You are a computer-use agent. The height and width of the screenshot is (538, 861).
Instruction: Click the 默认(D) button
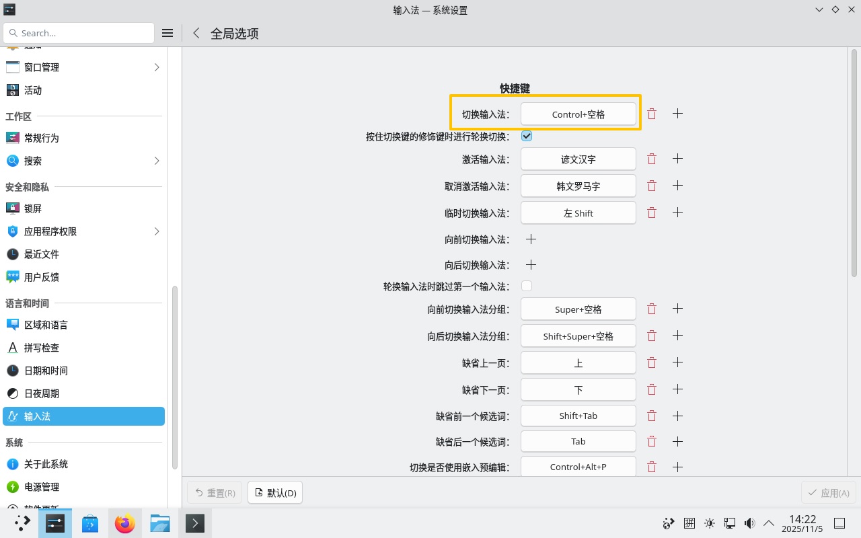[x=274, y=492]
